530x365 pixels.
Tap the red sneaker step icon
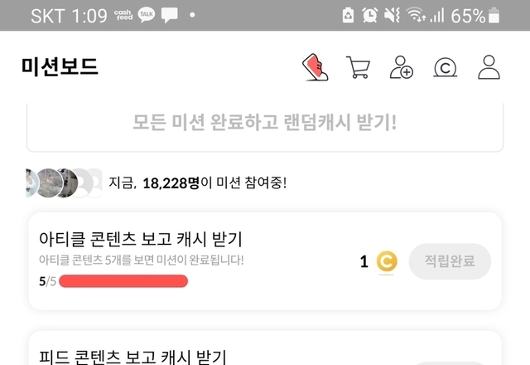pos(314,67)
